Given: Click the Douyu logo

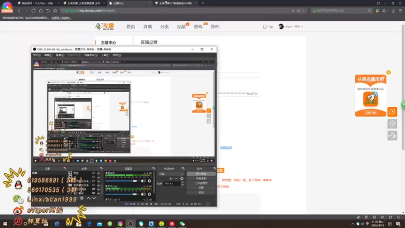Looking at the screenshot, I should [105, 26].
